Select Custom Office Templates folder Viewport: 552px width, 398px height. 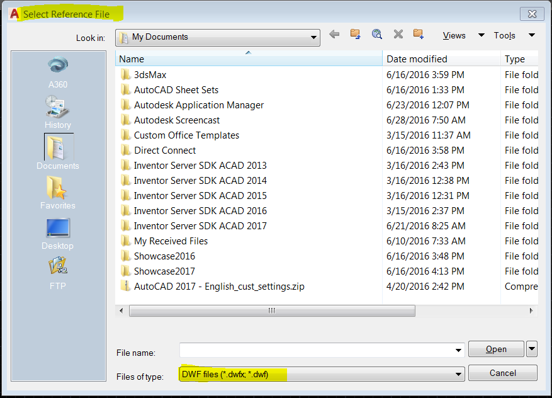pyautogui.click(x=179, y=135)
